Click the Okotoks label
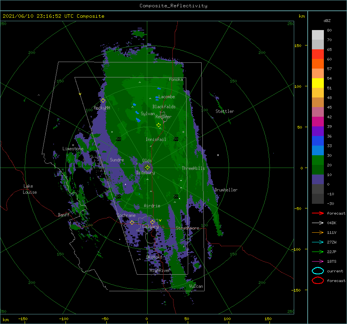 tap(154, 257)
